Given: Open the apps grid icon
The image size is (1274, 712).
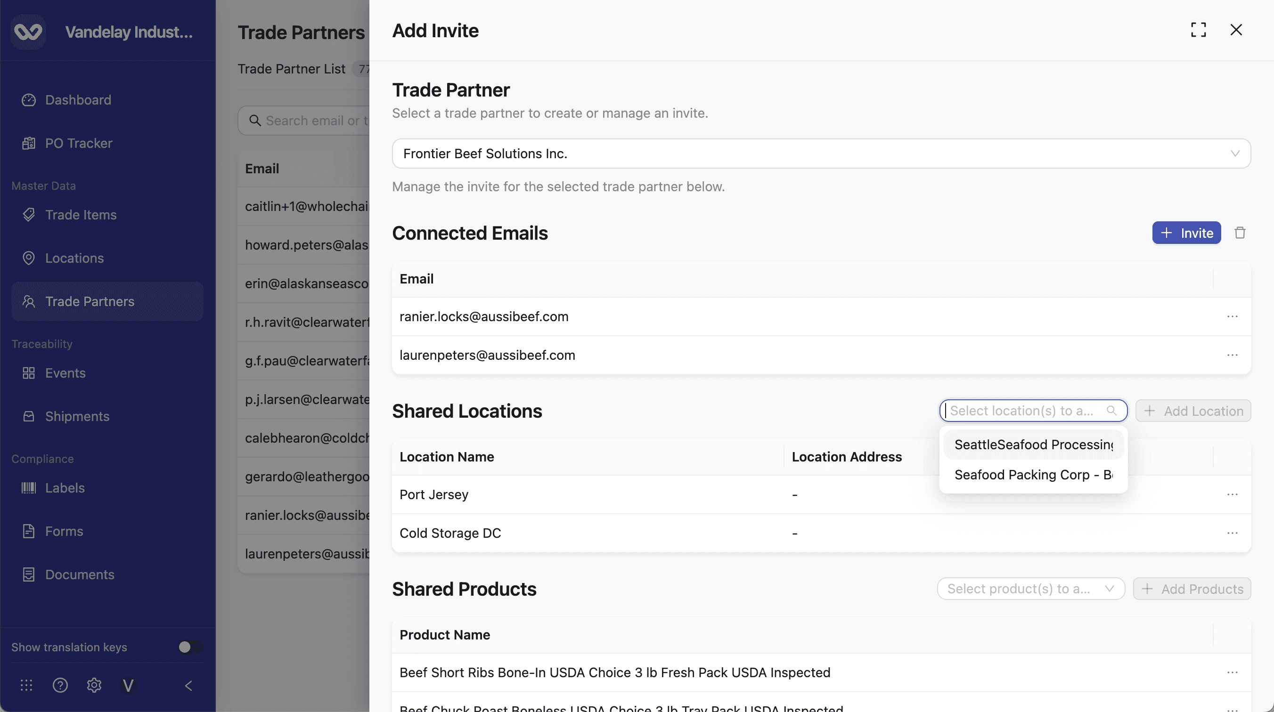Looking at the screenshot, I should coord(27,685).
